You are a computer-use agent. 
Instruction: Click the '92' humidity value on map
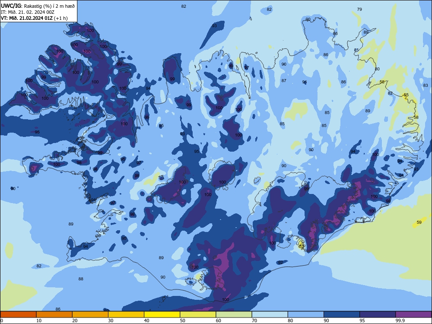[x=280, y=263]
